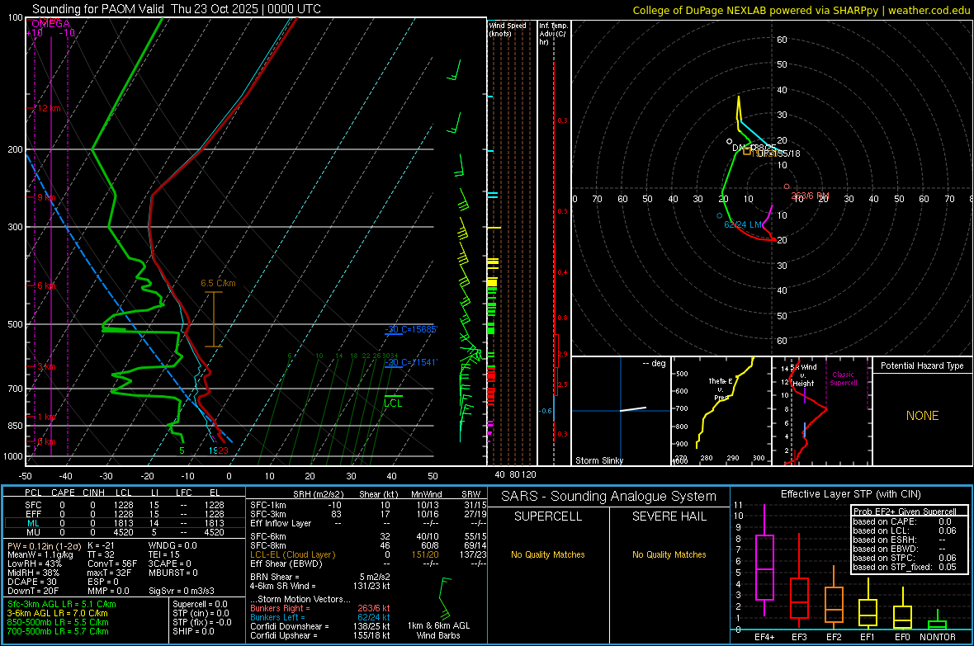Click the 'SR Wind v. Height' inset label
974x646 pixels.
804,375
